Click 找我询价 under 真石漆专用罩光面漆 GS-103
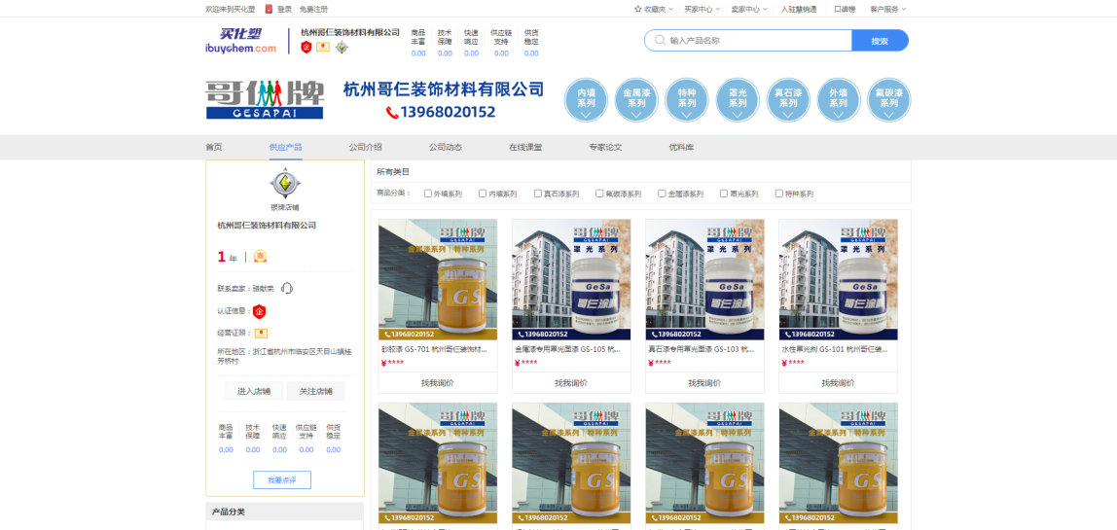 704,382
